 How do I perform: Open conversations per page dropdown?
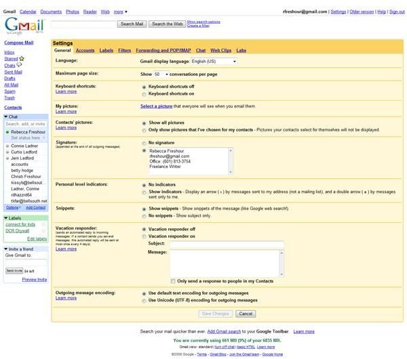pos(161,74)
